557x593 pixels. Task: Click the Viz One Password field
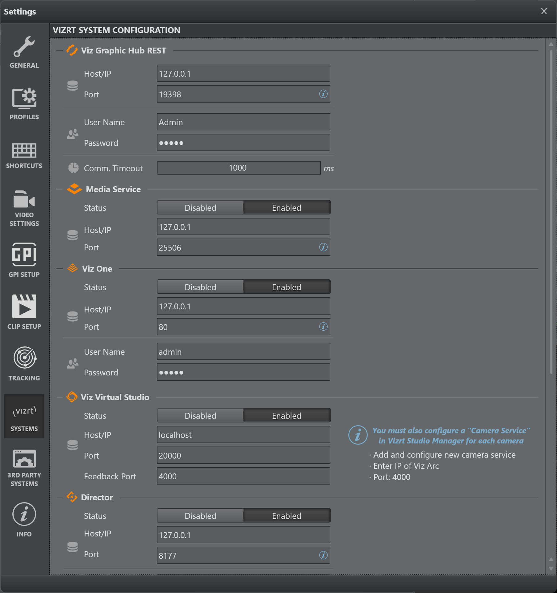[243, 372]
